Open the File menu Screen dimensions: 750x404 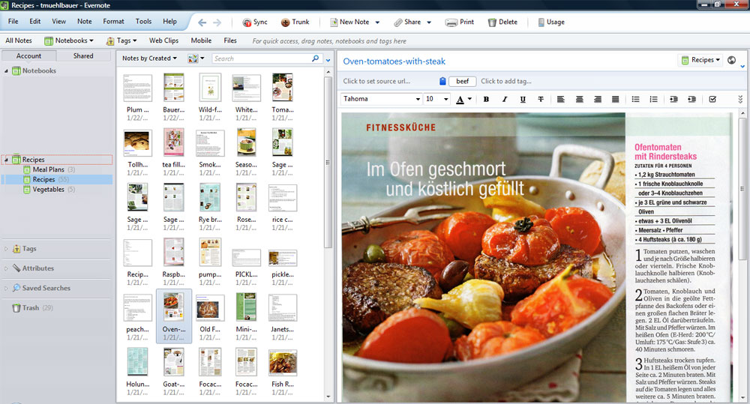(13, 22)
